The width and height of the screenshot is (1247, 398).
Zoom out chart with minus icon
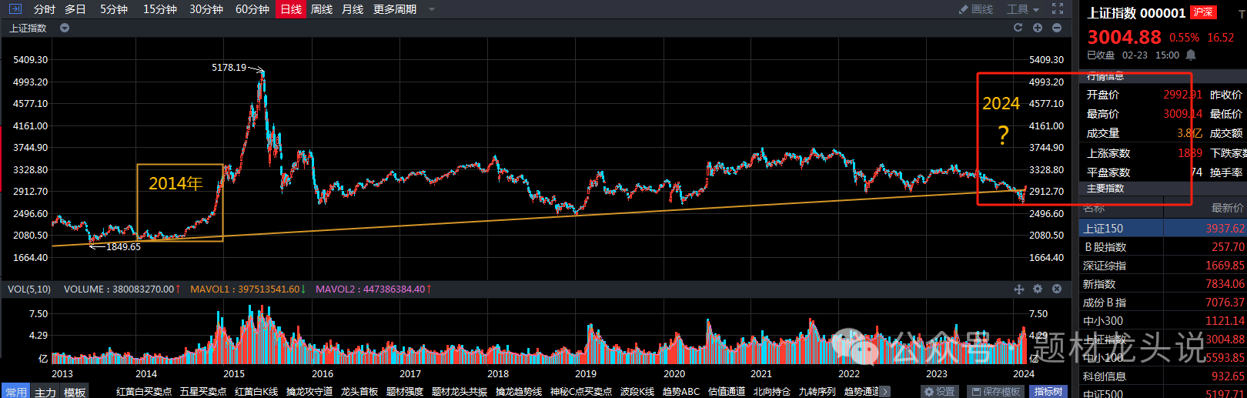(1057, 28)
